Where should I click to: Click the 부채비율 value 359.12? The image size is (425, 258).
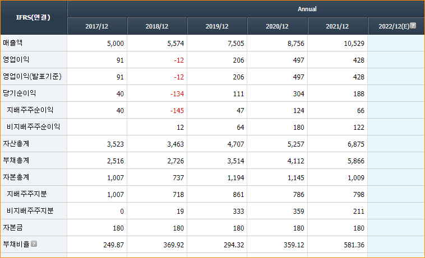click(294, 245)
